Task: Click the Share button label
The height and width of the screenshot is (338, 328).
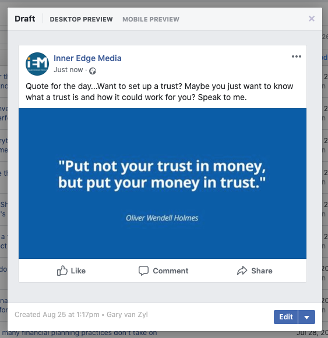Action: coord(262,271)
